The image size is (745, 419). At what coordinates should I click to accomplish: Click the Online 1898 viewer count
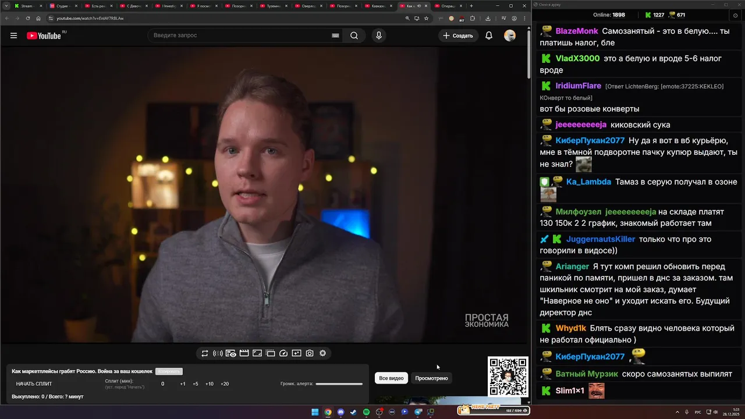point(609,15)
